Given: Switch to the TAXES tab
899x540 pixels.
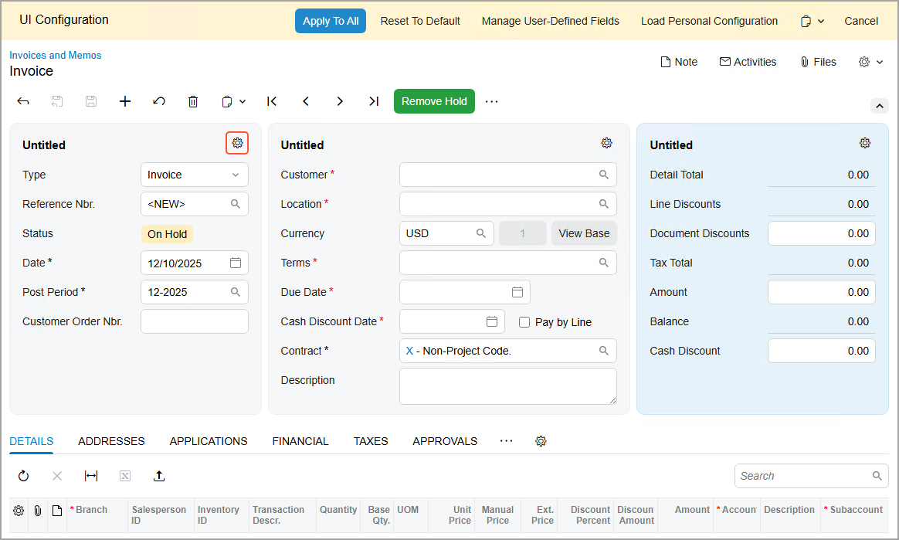Looking at the screenshot, I should 371,441.
